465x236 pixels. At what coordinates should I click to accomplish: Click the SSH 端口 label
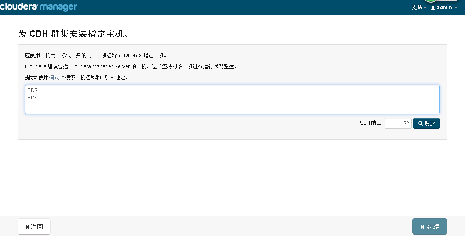(371, 123)
